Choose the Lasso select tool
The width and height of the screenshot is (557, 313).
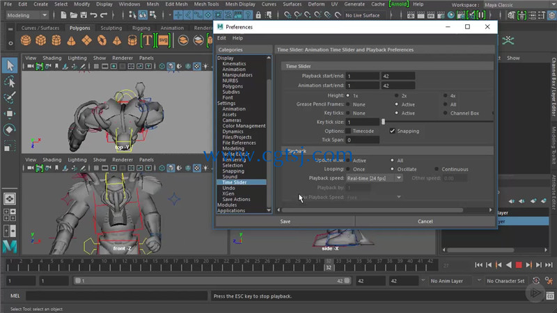(10, 82)
